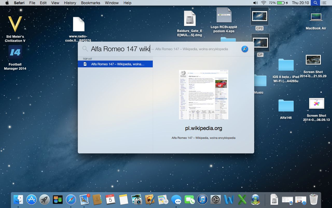This screenshot has width=332, height=208.
Task: Click the Wikipedia page preview thumbnail
Action: point(204,95)
